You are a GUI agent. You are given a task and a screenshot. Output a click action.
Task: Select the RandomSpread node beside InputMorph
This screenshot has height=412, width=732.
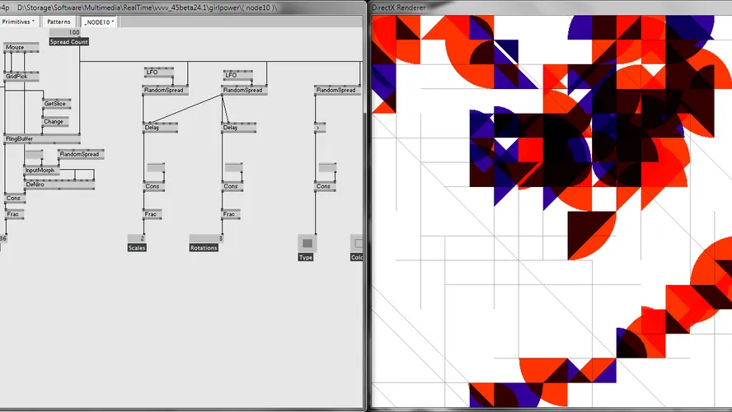coord(79,154)
